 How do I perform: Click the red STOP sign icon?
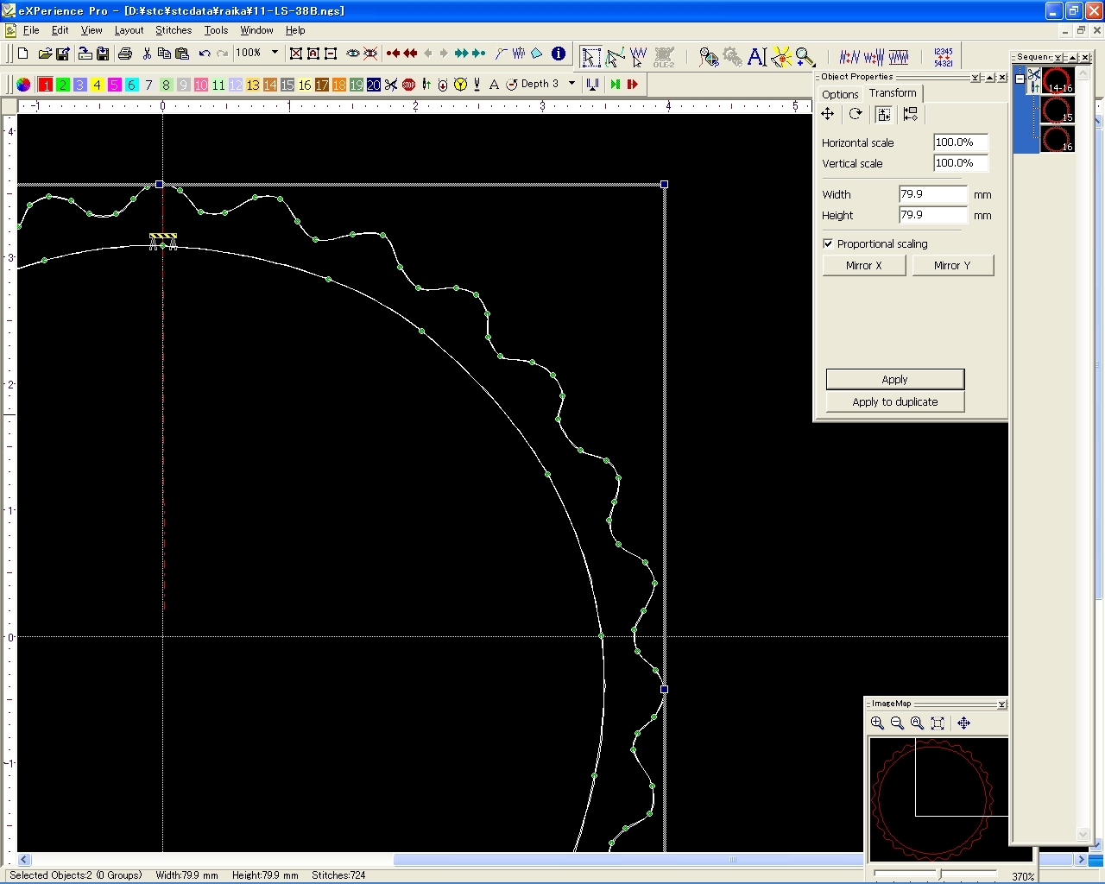click(x=409, y=85)
